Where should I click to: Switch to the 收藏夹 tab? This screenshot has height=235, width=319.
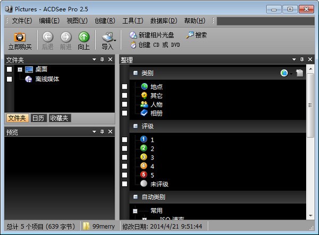pos(60,118)
